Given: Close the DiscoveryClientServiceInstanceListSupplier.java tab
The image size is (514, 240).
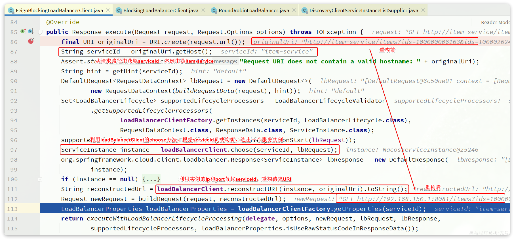Looking at the screenshot, I should coord(423,10).
